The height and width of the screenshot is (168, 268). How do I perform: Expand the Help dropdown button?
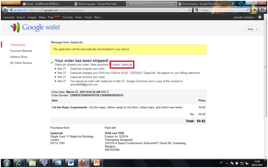coord(251,29)
